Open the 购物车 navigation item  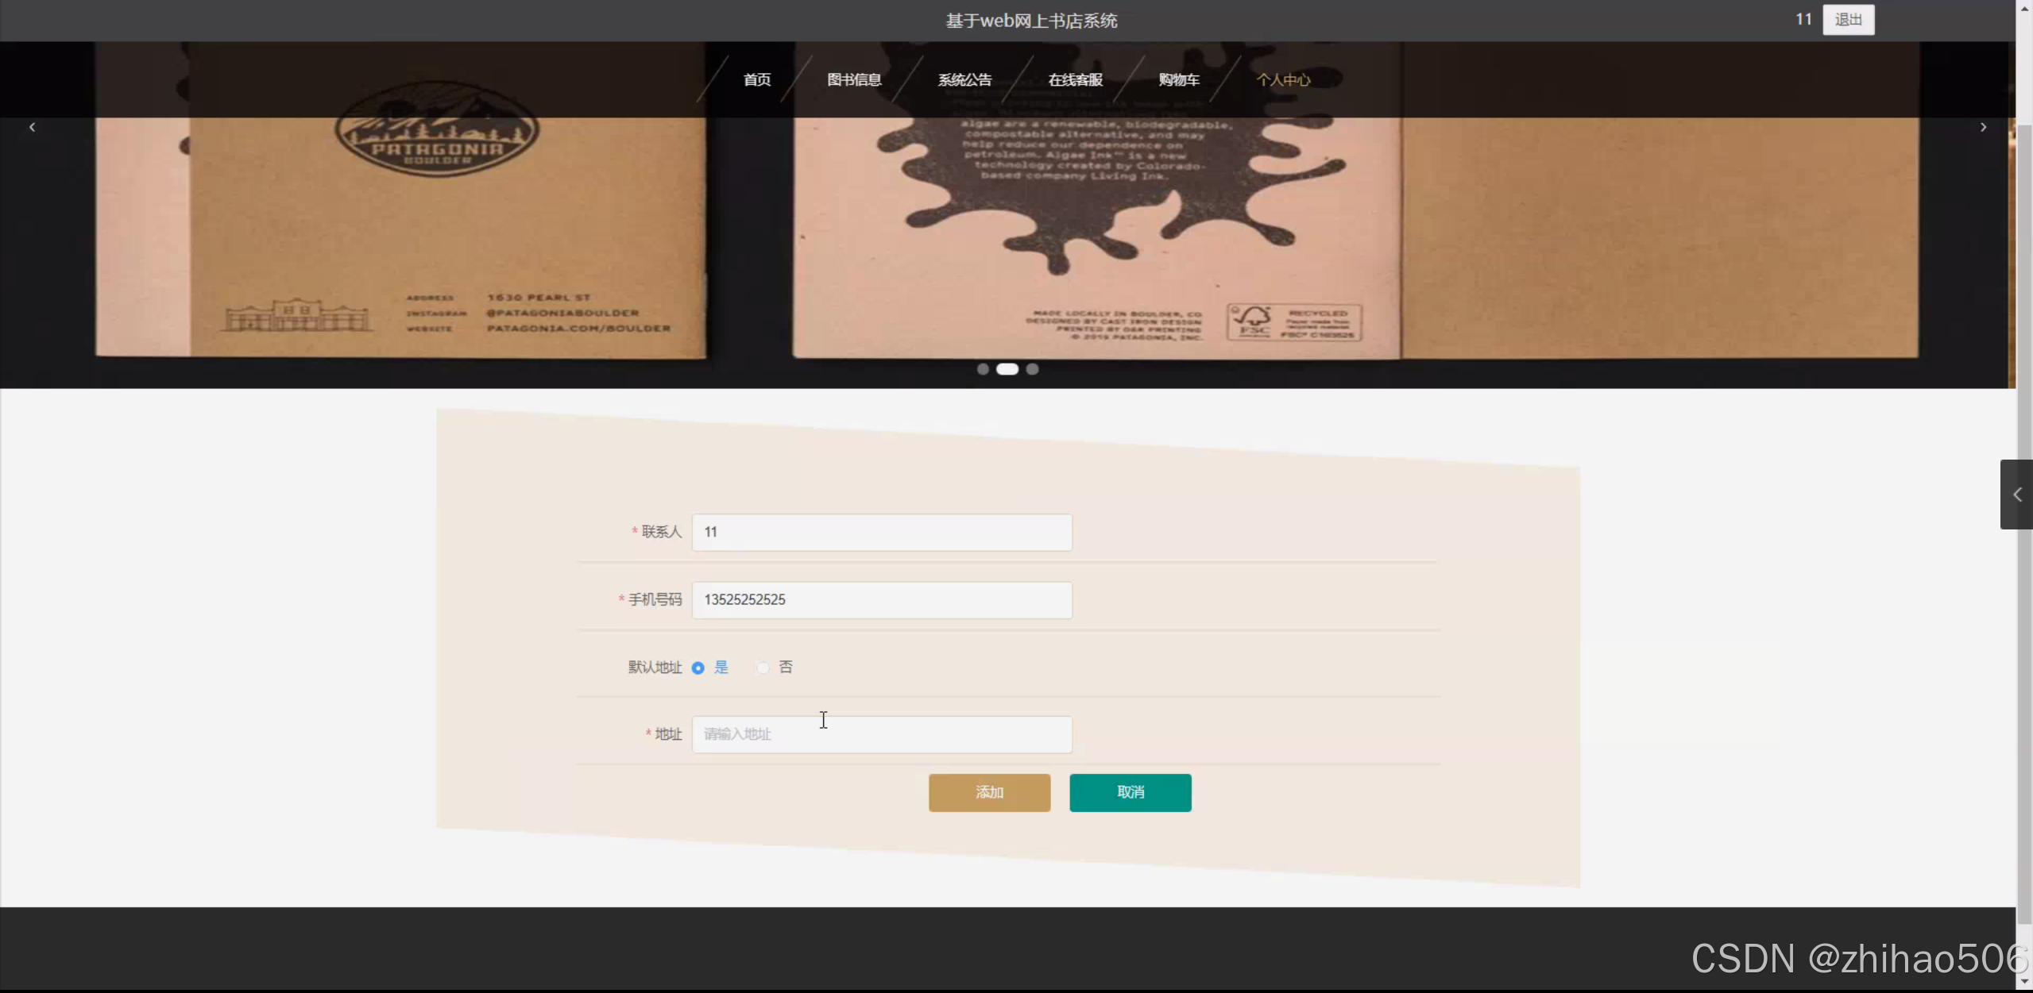point(1179,79)
